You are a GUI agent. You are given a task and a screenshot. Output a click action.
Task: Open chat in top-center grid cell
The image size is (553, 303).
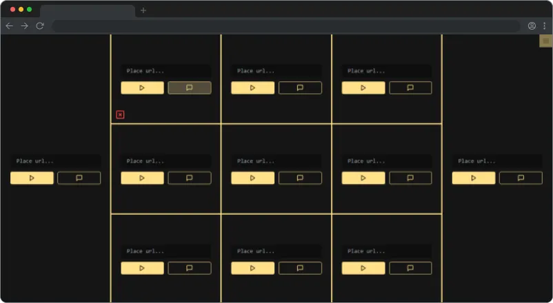pyautogui.click(x=300, y=87)
